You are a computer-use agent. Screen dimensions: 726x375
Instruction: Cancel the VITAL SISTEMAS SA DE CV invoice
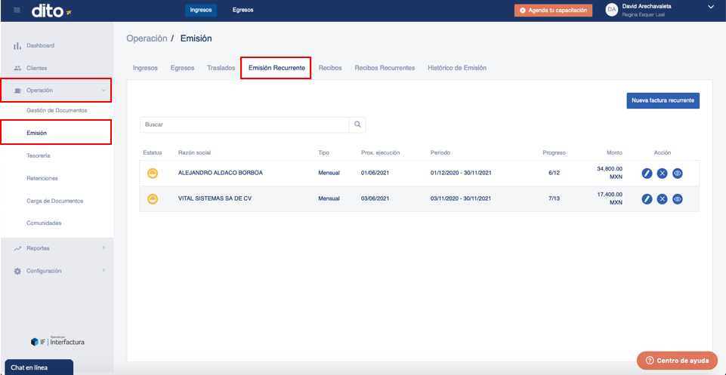[x=662, y=199]
